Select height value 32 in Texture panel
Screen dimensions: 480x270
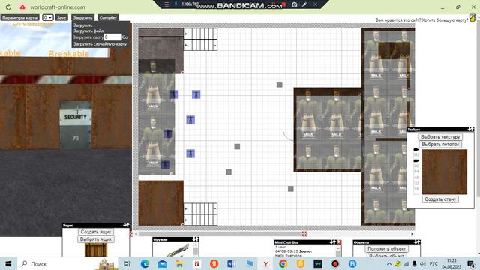[x=416, y=183]
